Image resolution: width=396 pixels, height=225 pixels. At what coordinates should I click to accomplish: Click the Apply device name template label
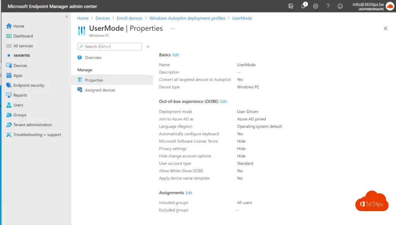pyautogui.click(x=184, y=178)
